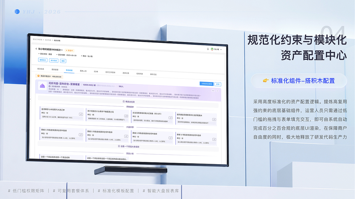
Task: Click the 打印 button
Action: click(218, 84)
